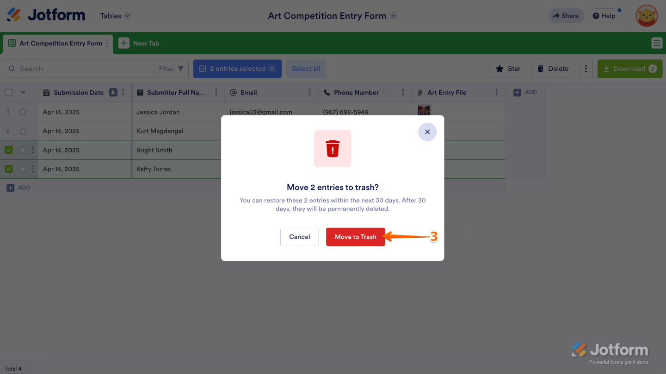Click the user avatar profile picture
The width and height of the screenshot is (666, 374).
[x=647, y=16]
